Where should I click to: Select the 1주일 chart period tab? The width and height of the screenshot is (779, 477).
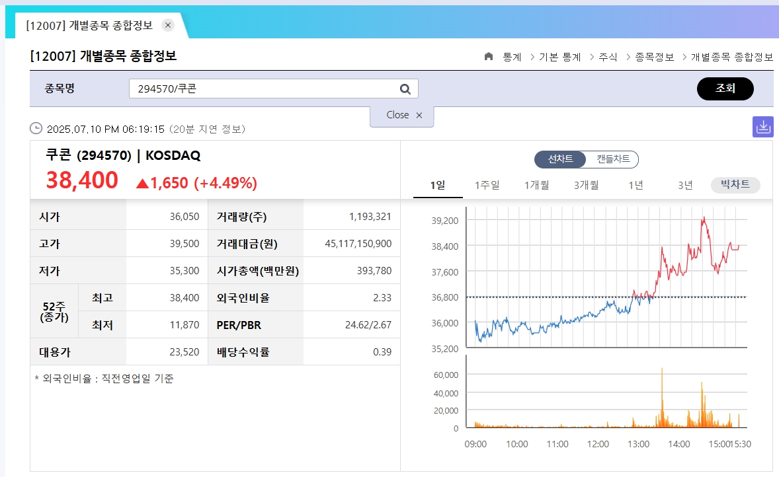coord(487,185)
